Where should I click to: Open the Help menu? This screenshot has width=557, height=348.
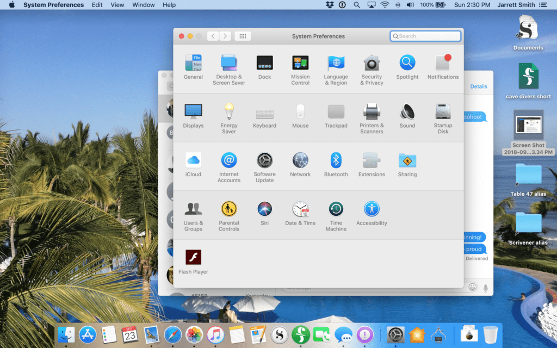169,4
